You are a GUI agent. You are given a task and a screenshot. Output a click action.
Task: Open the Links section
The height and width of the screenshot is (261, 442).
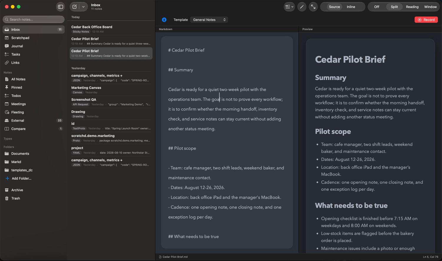[x=34, y=62]
